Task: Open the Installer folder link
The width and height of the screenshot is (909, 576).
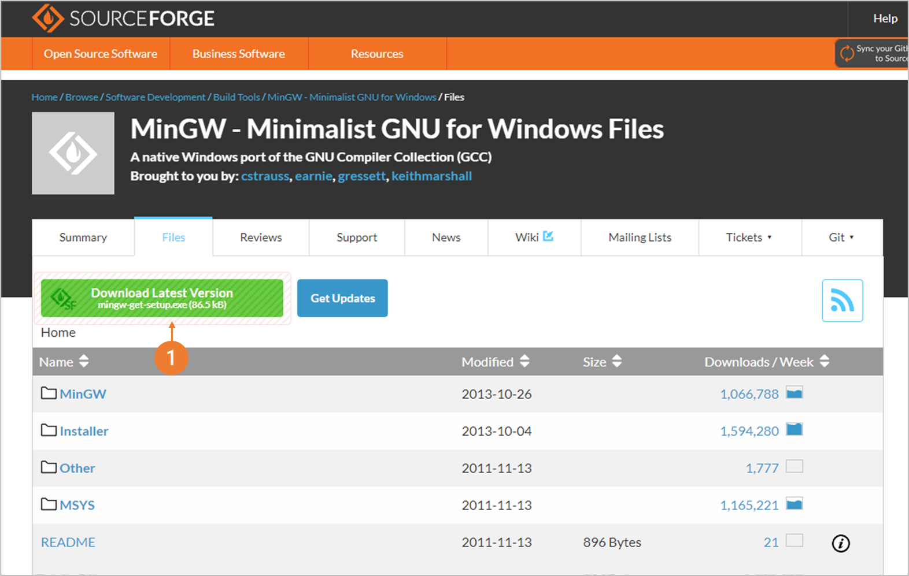Action: (84, 431)
